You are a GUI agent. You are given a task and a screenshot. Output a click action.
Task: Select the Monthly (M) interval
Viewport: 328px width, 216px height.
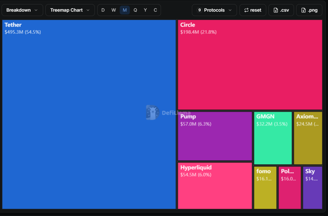(x=125, y=10)
